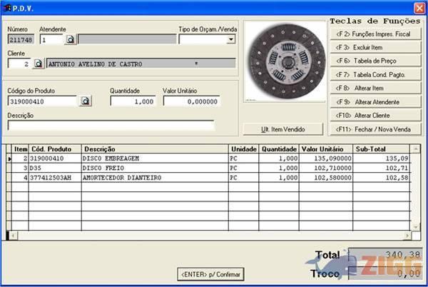Click F11 Fechar / Nova Venda button
The image size is (428, 287).
pos(374,129)
